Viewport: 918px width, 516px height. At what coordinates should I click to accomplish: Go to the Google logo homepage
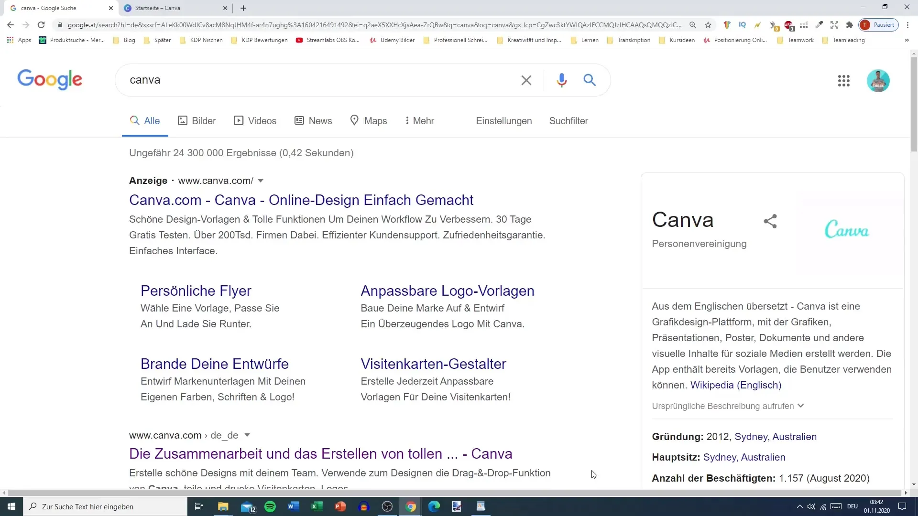click(x=50, y=79)
